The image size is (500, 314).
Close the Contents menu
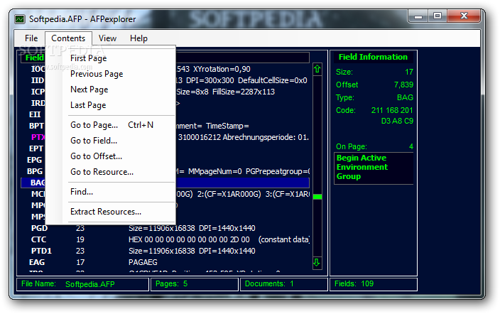pos(68,38)
